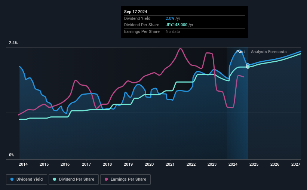Click the 2.4% y-axis label
The image size is (307, 190).
13,43
